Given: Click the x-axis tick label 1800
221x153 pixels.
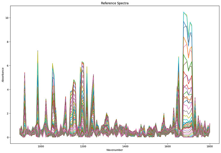Looking at the screenshot, I should pos(210,146).
